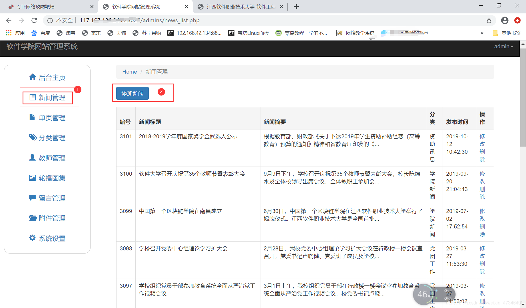Click 修改 for news 3101

point(482,140)
